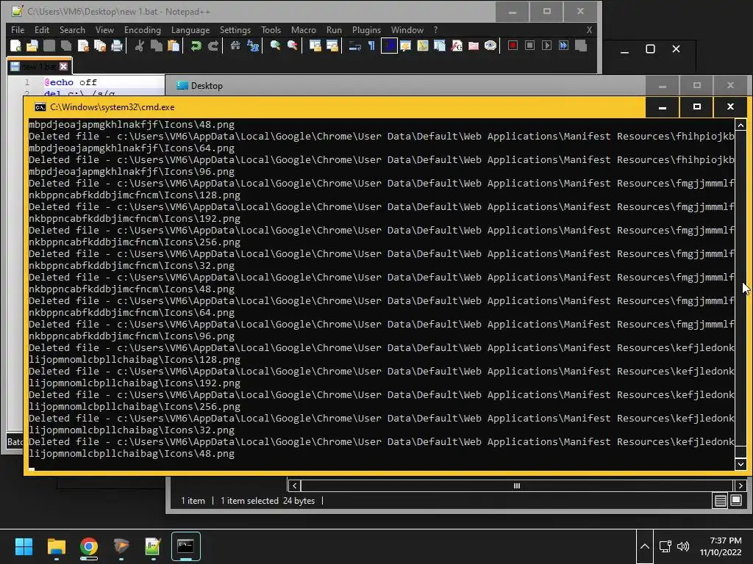
Task: Click Save Recorded Macro icon
Action: click(581, 46)
